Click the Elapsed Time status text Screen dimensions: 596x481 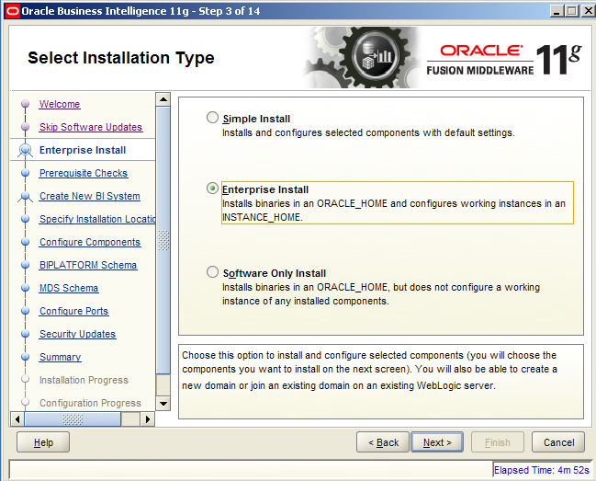pyautogui.click(x=541, y=470)
